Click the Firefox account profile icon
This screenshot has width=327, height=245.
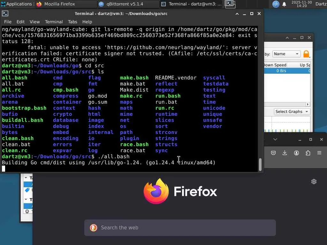tap(296, 153)
